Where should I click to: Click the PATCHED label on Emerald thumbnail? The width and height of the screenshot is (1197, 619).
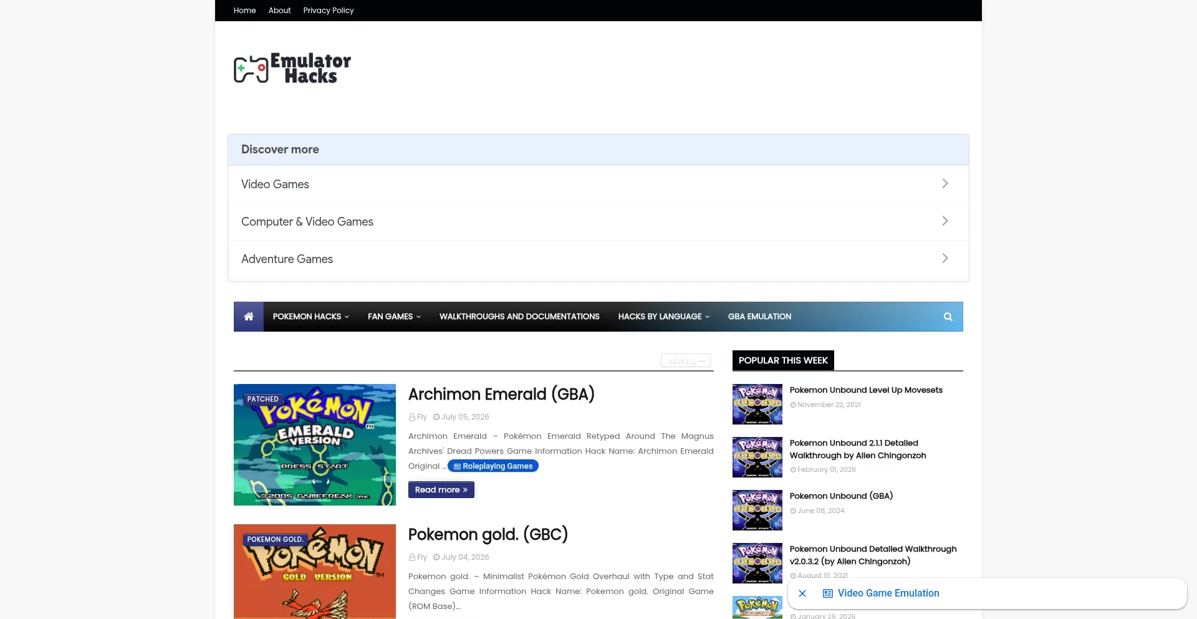click(263, 399)
